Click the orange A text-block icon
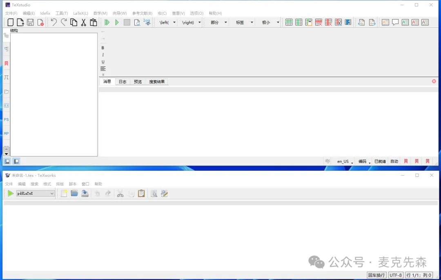The height and width of the screenshot is (280, 441). (x=385, y=22)
